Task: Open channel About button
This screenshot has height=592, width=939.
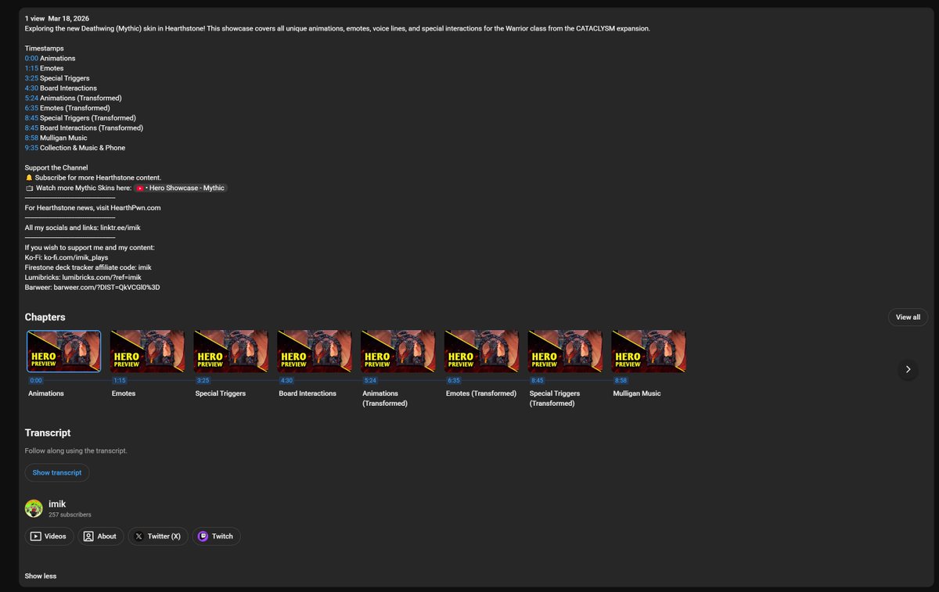Action: tap(100, 536)
